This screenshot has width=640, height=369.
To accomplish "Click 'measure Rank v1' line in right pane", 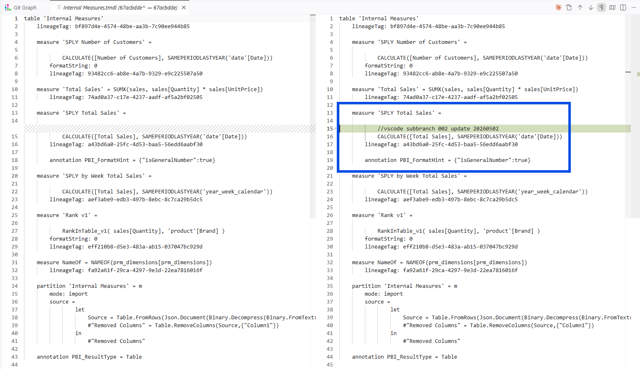I will tap(382, 215).
